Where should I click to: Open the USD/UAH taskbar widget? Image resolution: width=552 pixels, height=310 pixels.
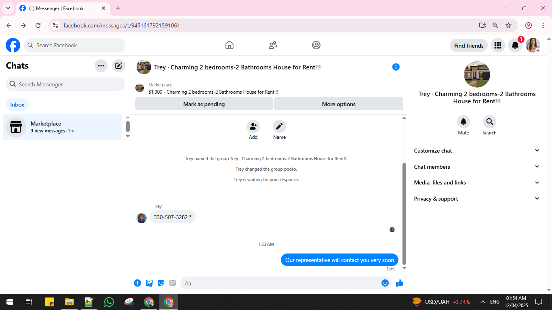pos(441,302)
